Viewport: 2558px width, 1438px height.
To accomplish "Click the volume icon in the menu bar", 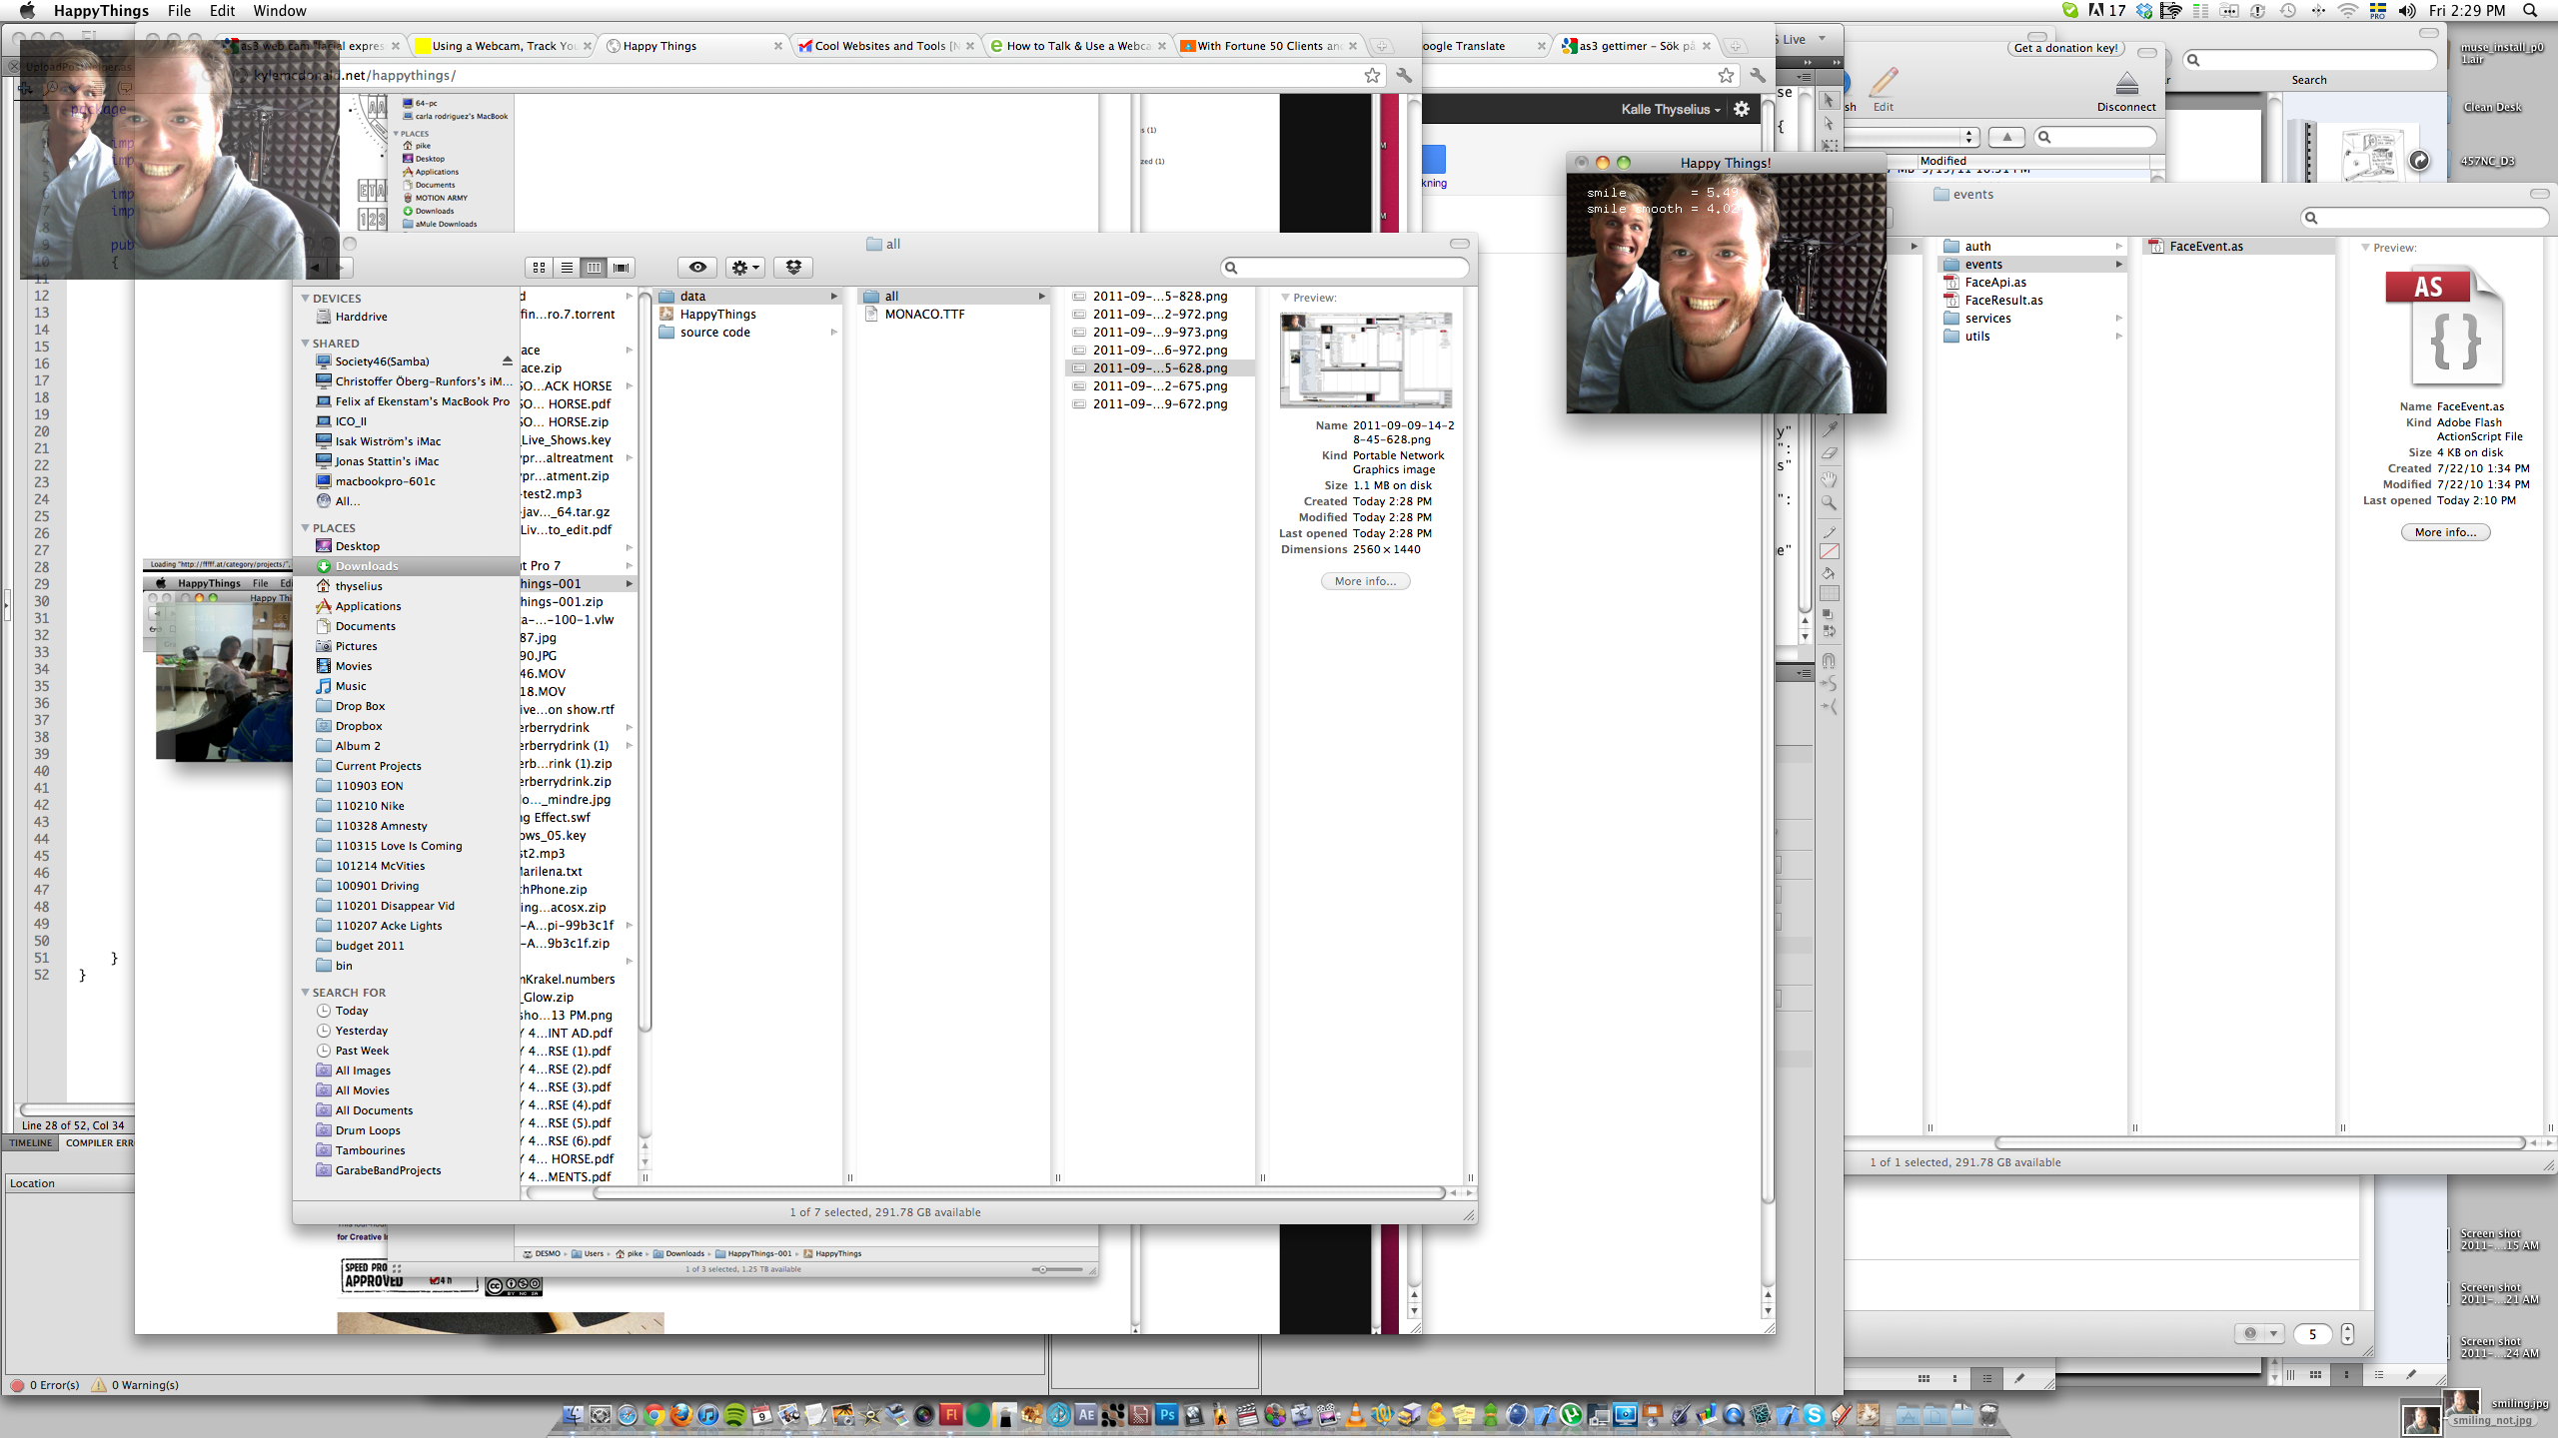I will [2407, 11].
